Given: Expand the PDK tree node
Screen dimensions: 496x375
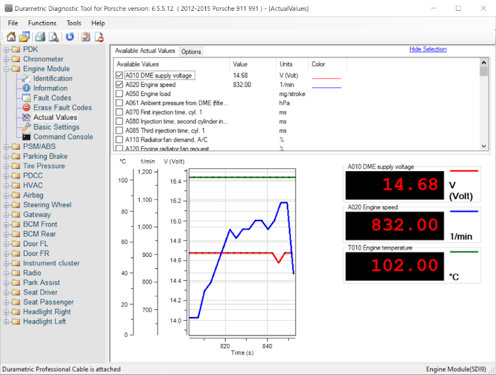Looking at the screenshot, I should coord(6,49).
